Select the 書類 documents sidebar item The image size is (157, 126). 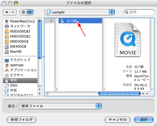20,80
